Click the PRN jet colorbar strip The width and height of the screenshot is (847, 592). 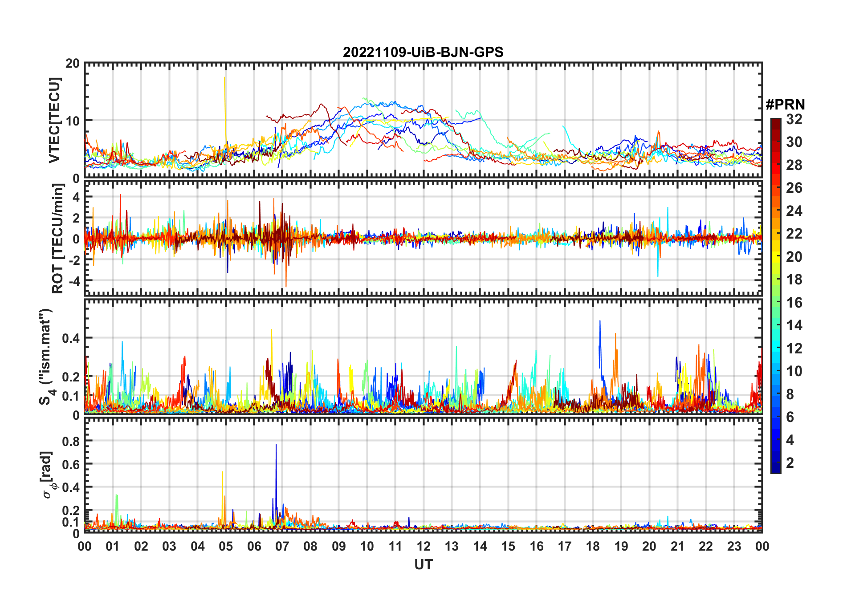[x=776, y=296]
